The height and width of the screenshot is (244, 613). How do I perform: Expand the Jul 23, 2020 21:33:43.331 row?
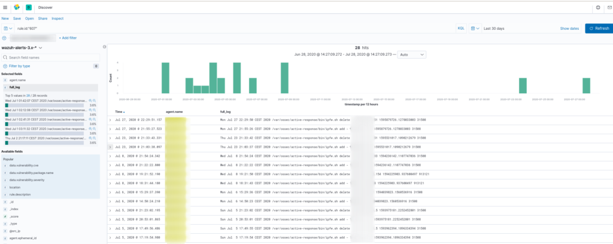110,138
